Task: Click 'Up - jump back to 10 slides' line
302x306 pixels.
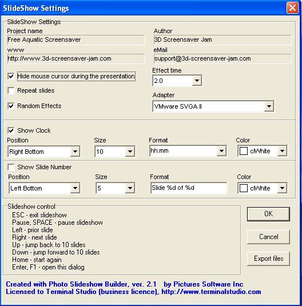Action: pyautogui.click(x=49, y=245)
